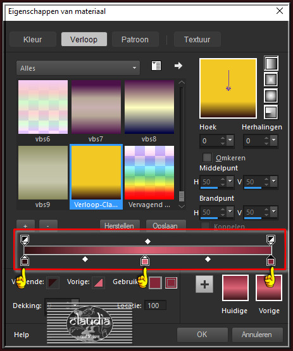The image size is (293, 351).
Task: Click the gradient list scrollbar thumb
Action: 182,196
